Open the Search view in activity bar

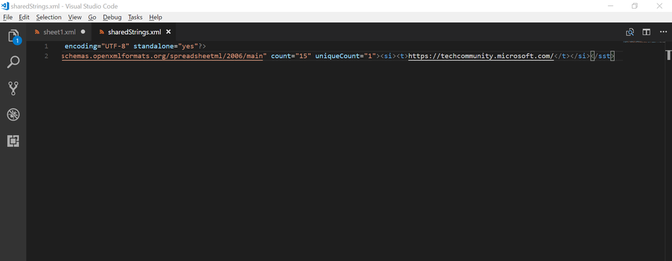pos(13,63)
